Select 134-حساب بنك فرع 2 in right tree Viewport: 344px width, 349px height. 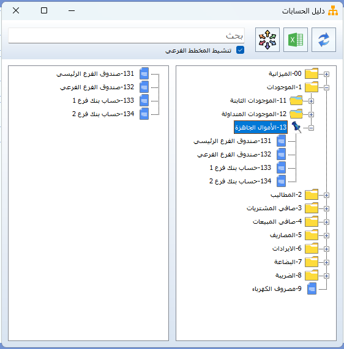[x=240, y=181]
